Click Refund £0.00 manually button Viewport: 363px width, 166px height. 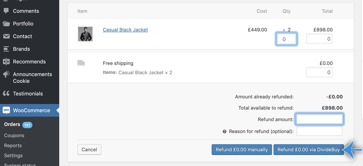(241, 149)
